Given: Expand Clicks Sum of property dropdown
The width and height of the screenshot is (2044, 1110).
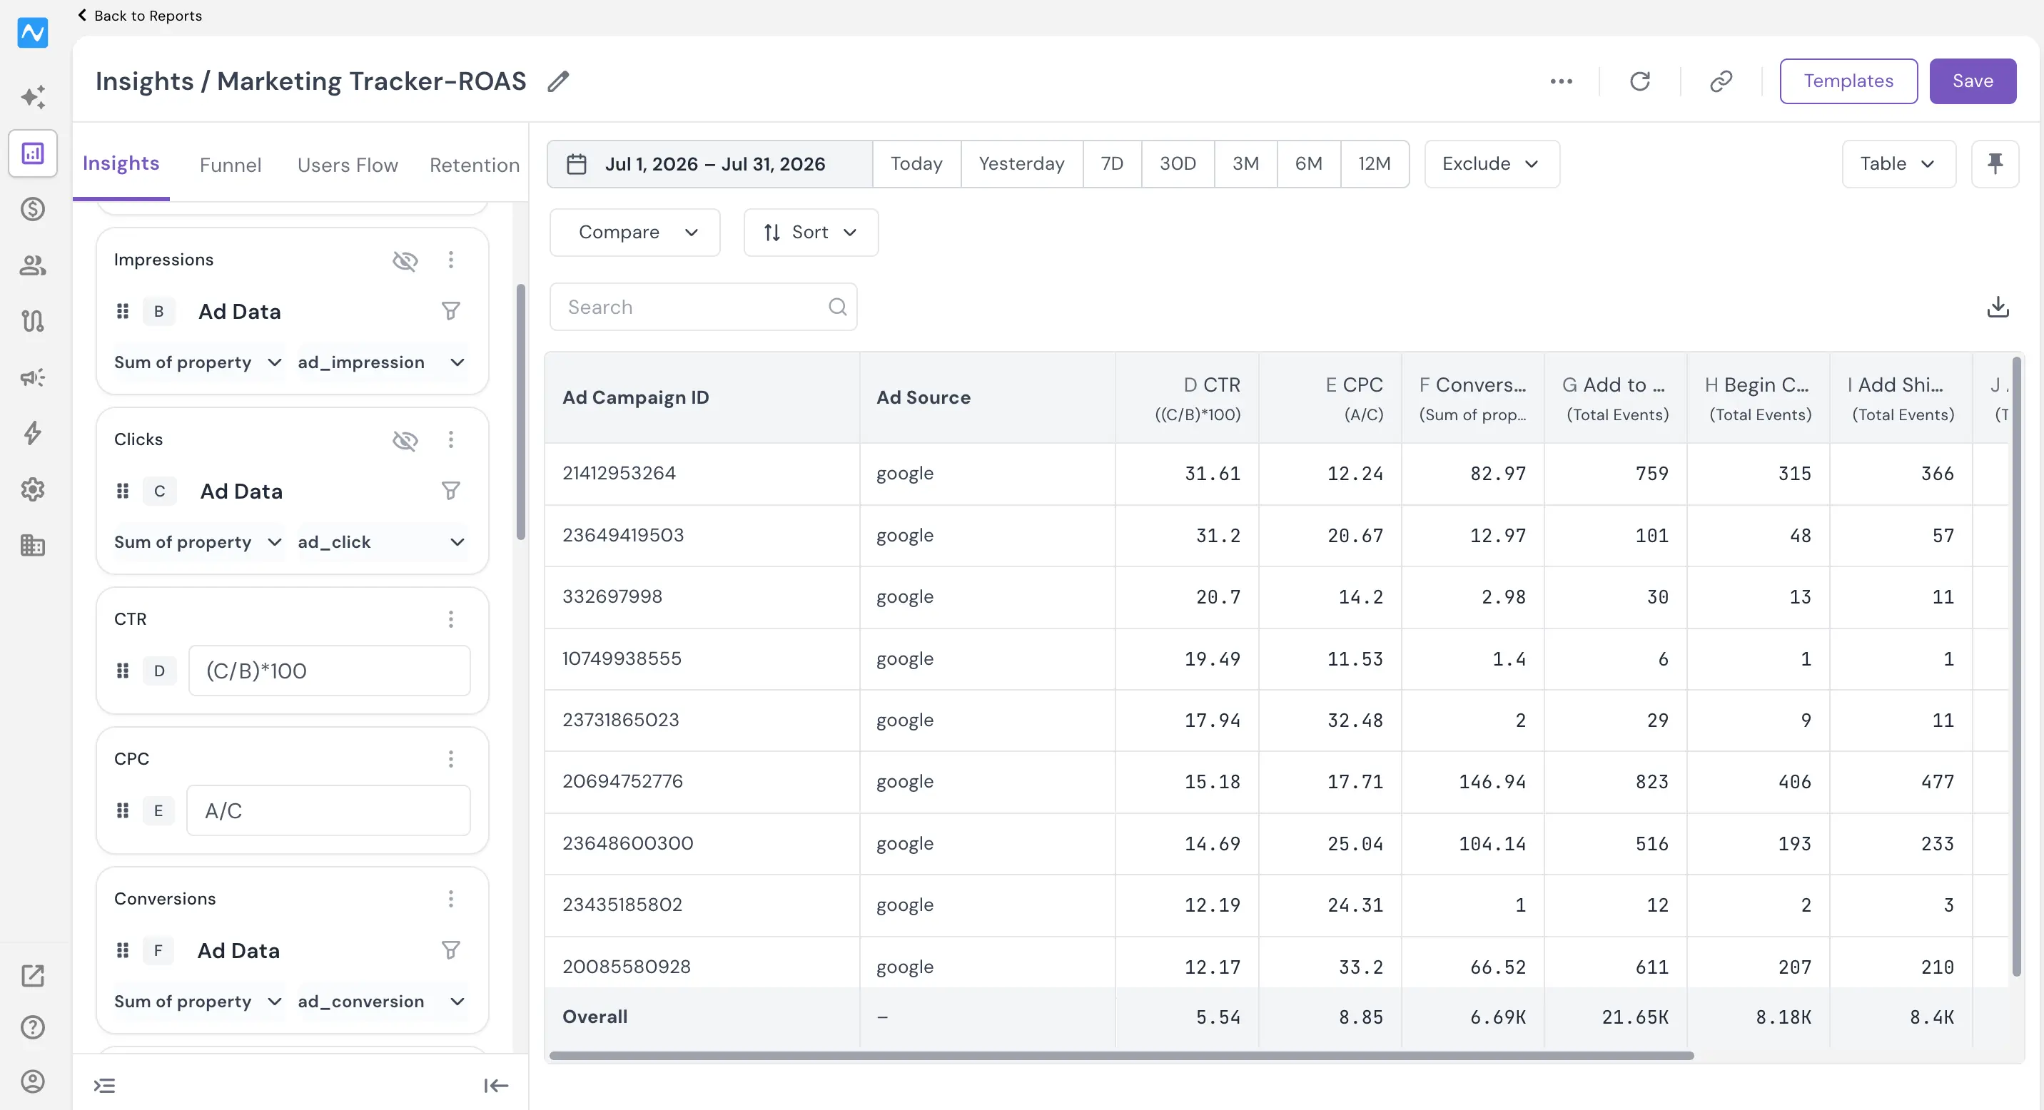Looking at the screenshot, I should click(x=198, y=542).
